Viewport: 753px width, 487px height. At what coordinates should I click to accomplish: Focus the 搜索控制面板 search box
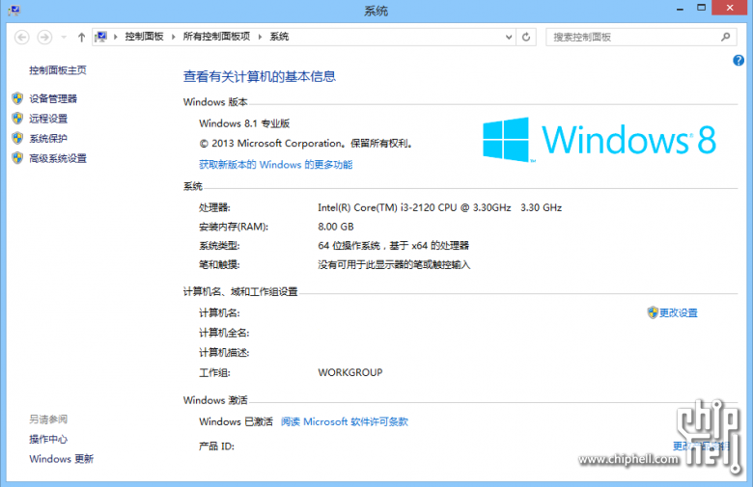click(641, 37)
